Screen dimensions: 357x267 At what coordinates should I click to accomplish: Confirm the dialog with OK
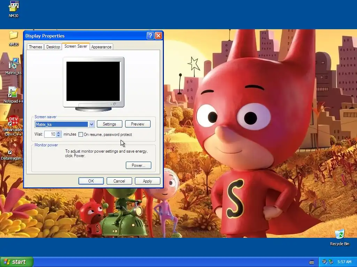coord(91,181)
